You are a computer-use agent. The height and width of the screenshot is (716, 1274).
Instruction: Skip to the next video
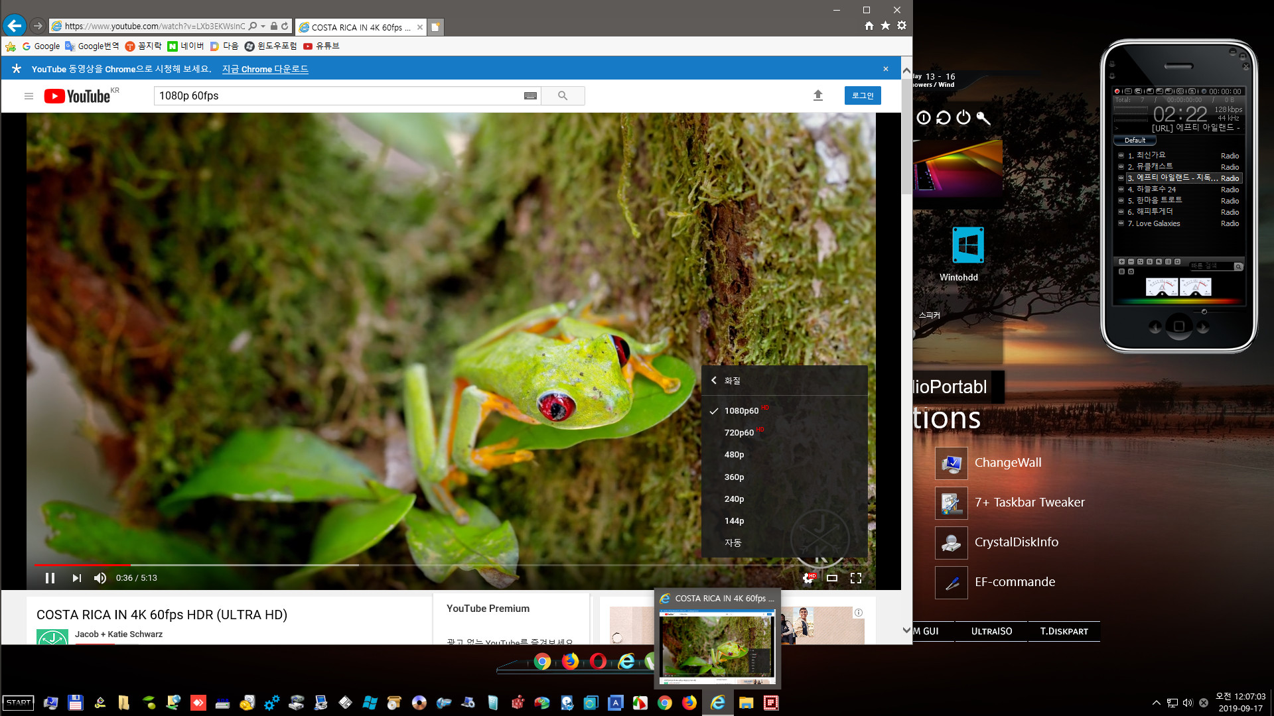(x=76, y=578)
